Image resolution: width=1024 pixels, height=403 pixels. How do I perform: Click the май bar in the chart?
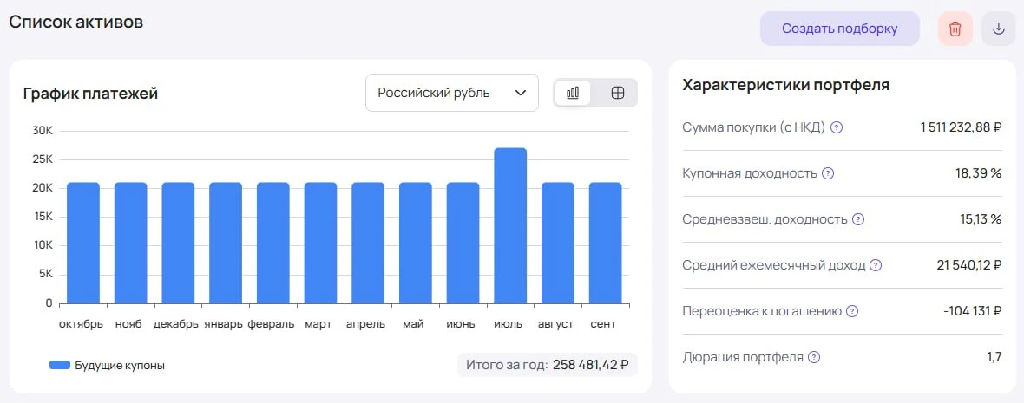pyautogui.click(x=416, y=243)
